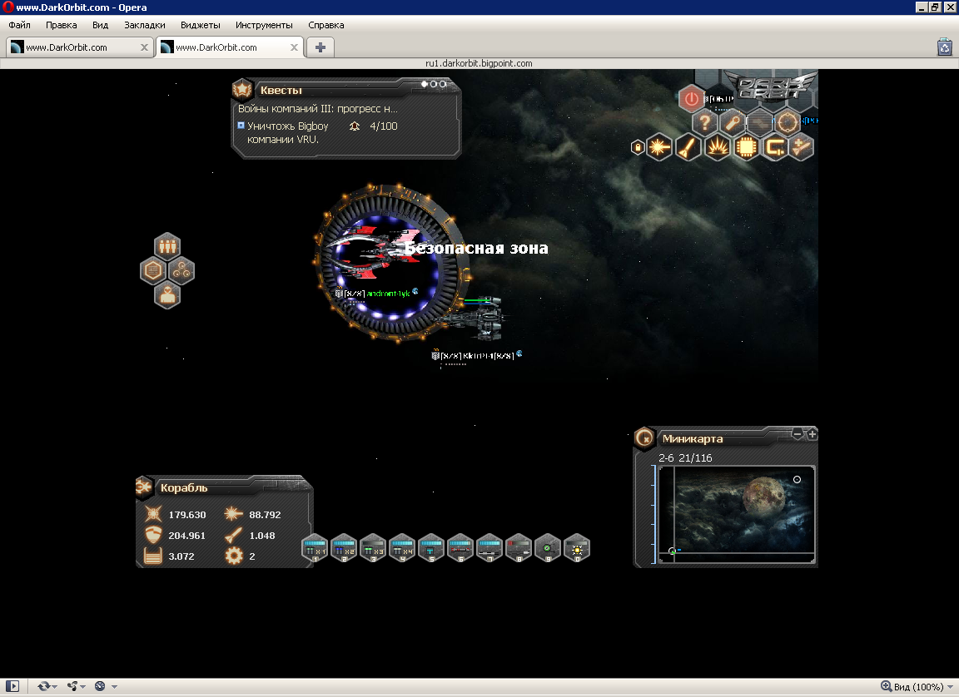The image size is (959, 697).
Task: Click the red power logout hexagon
Action: coord(691,98)
